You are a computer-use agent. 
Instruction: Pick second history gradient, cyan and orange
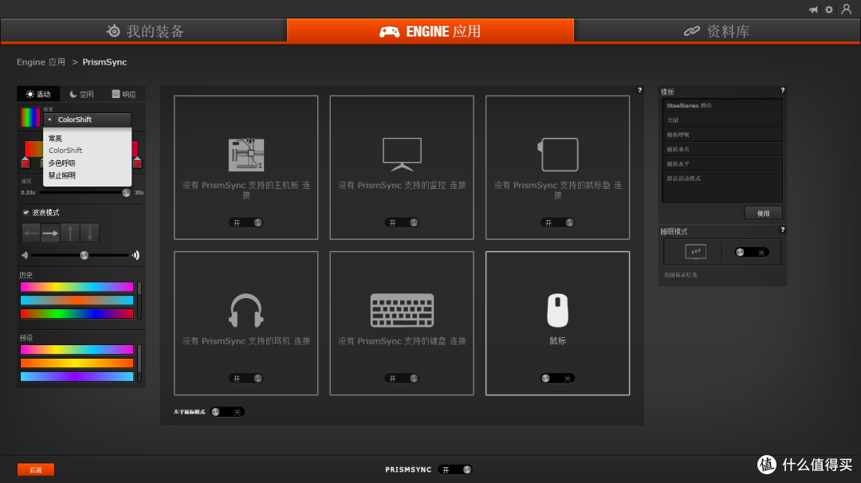tap(77, 300)
